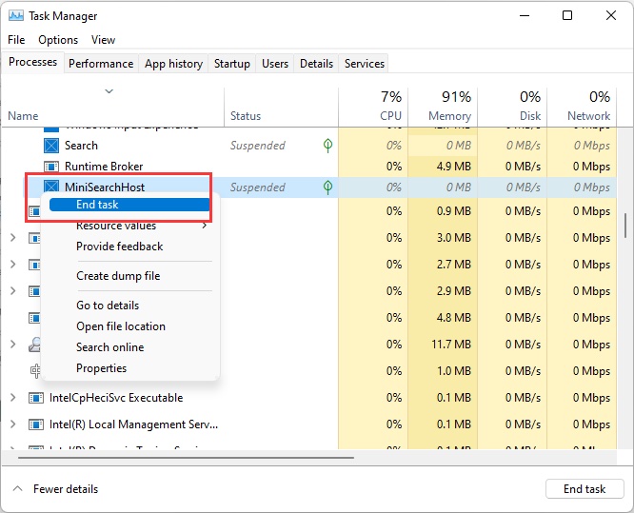Switch to the Services tab
The width and height of the screenshot is (634, 513).
tap(365, 64)
